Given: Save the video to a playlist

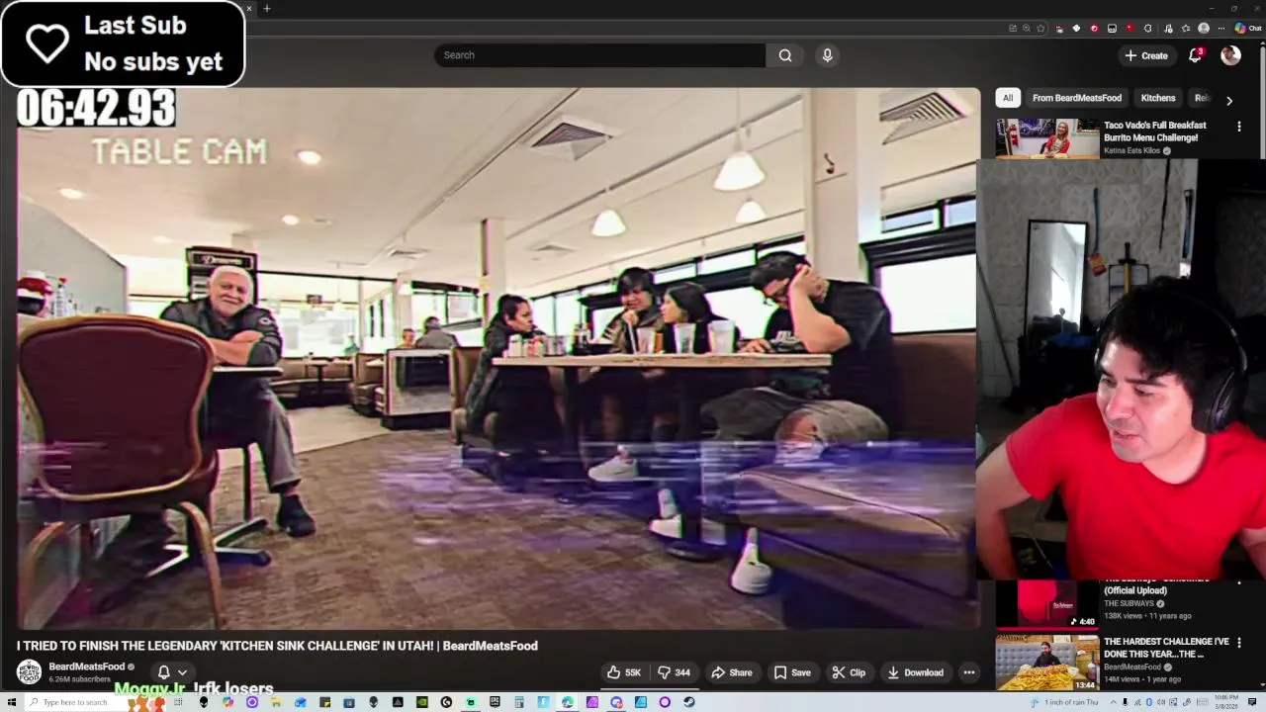Looking at the screenshot, I should 792,672.
